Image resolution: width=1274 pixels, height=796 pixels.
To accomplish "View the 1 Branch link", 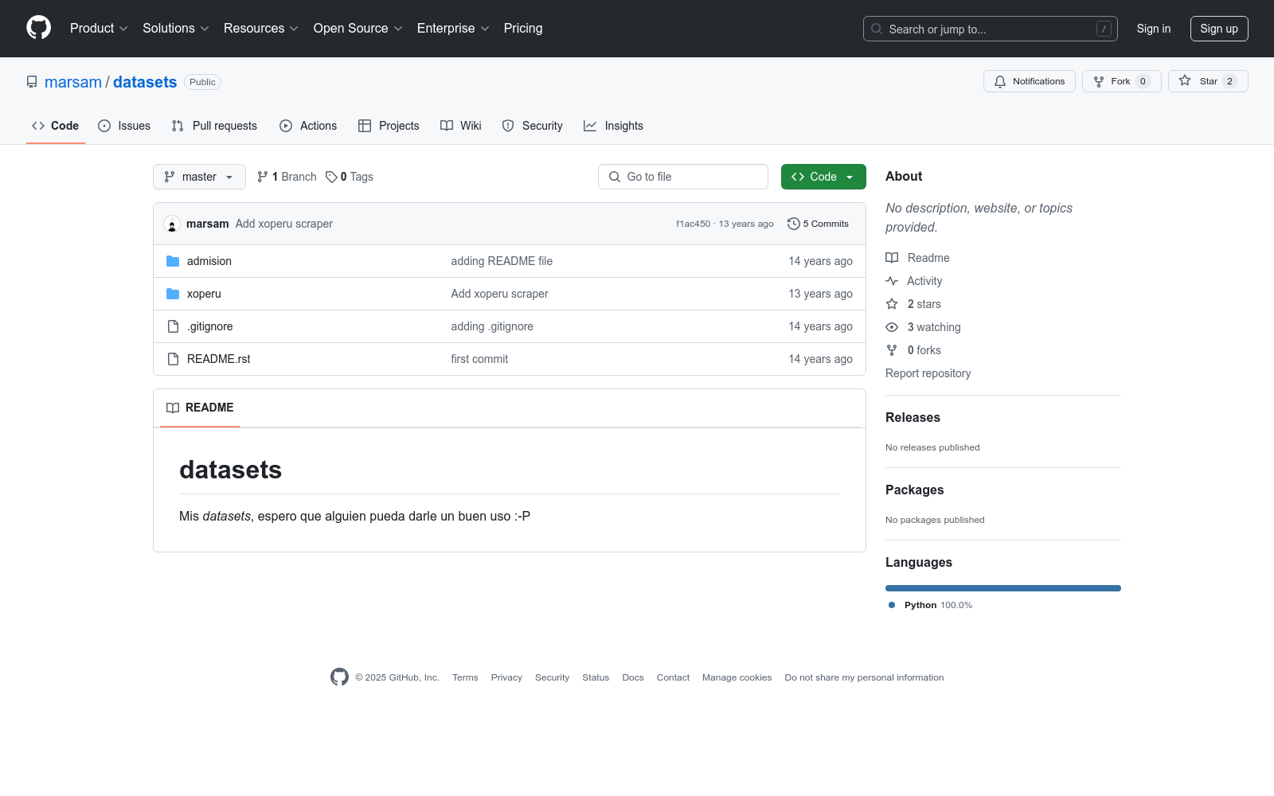I will pos(287,177).
